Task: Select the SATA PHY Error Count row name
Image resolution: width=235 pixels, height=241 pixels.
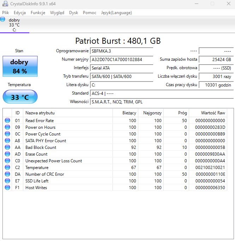Action: (x=46, y=141)
